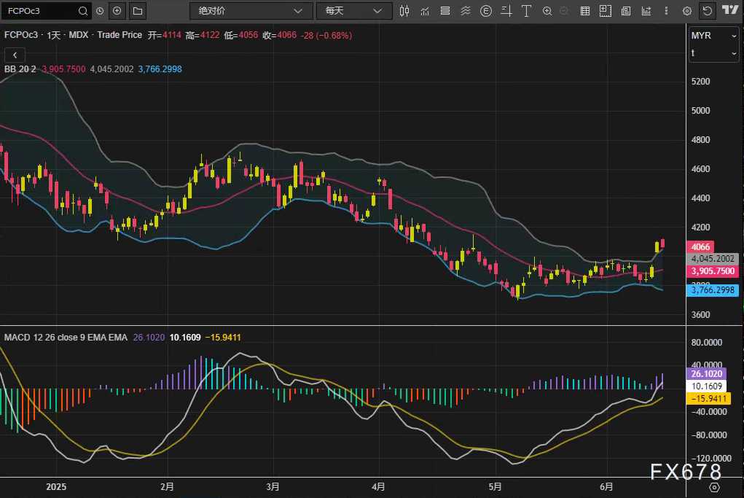Open the folder icon beside symbol search
The image size is (744, 498).
[x=138, y=11]
